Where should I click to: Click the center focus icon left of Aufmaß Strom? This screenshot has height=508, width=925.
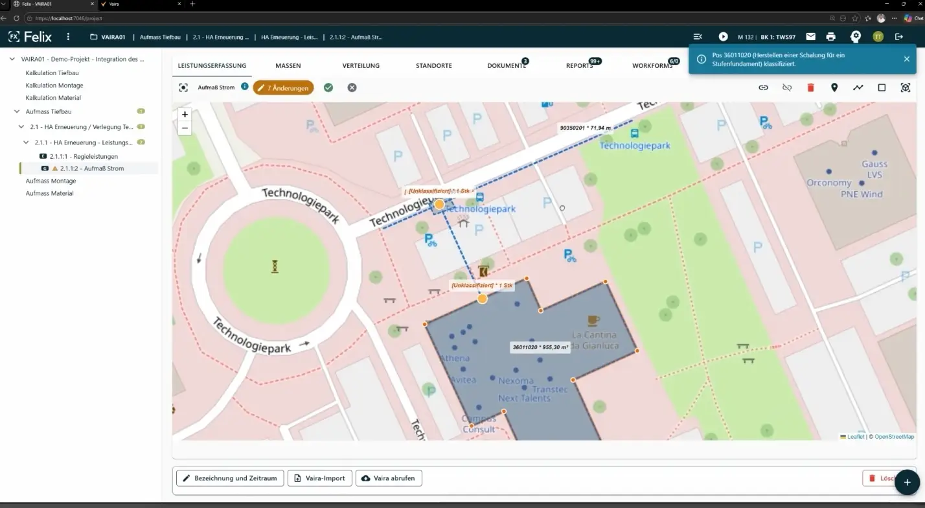[183, 87]
